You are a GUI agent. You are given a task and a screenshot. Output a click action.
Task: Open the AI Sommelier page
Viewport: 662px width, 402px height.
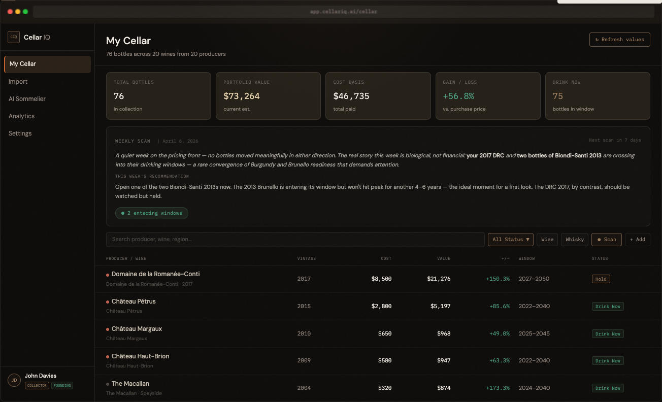point(27,99)
